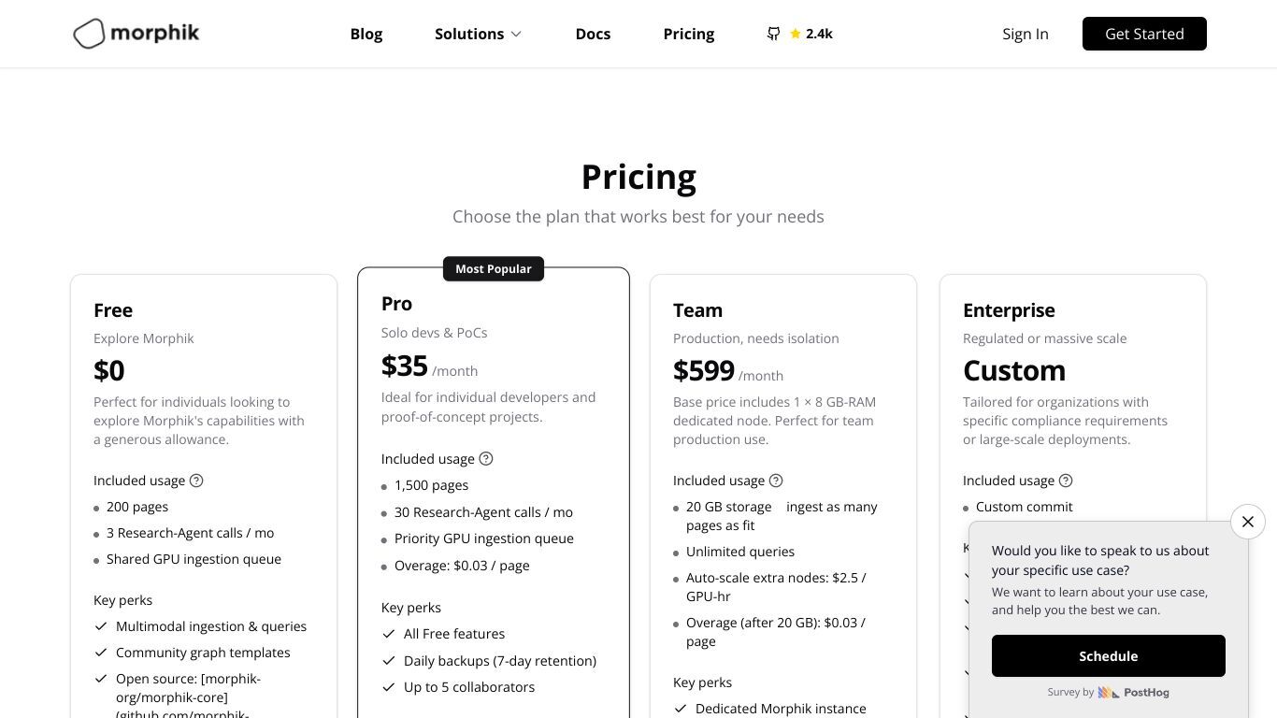Open the PostHog survey attribution link
Screen dimensions: 1277x718
(x=1133, y=693)
